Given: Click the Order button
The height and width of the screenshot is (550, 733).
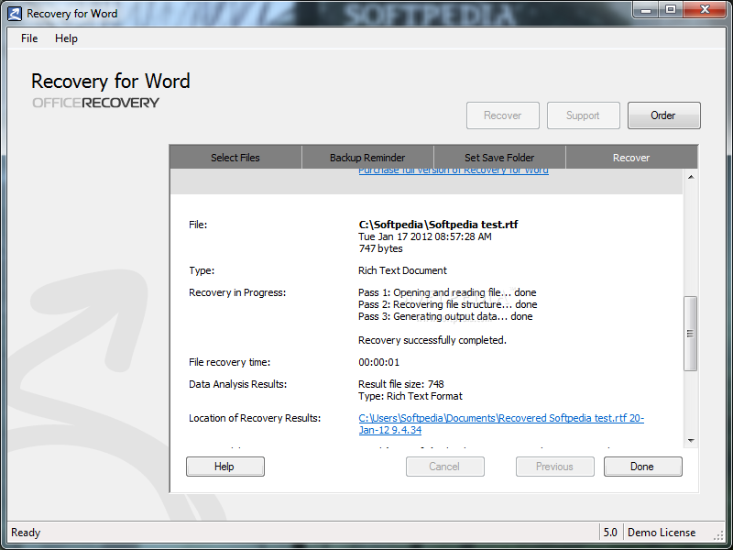Looking at the screenshot, I should (x=663, y=115).
